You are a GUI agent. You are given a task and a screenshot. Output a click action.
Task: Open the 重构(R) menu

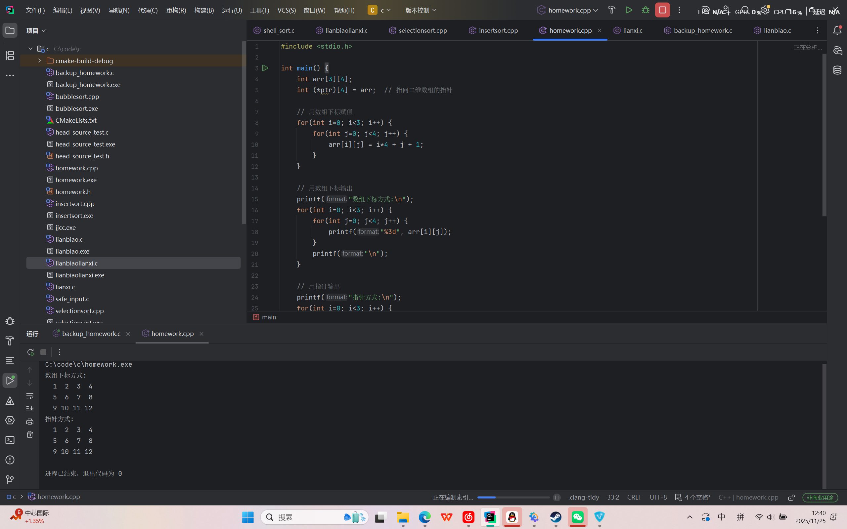click(176, 10)
